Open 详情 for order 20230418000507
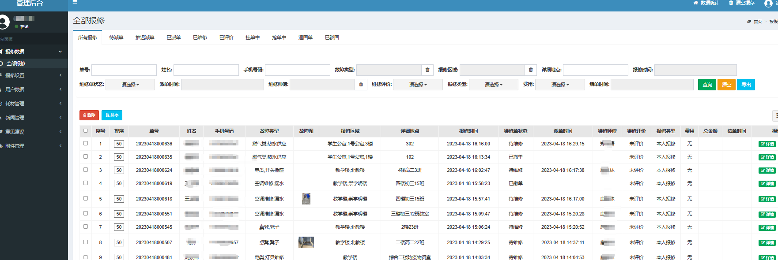This screenshot has width=778, height=260. 767,243
